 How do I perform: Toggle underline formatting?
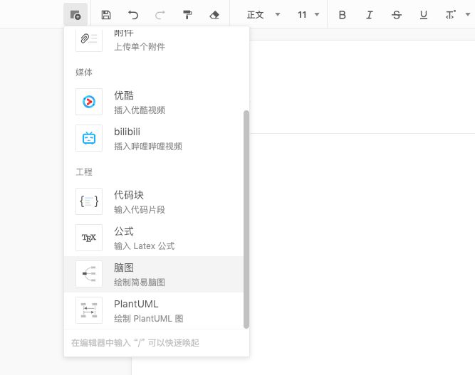click(x=424, y=14)
